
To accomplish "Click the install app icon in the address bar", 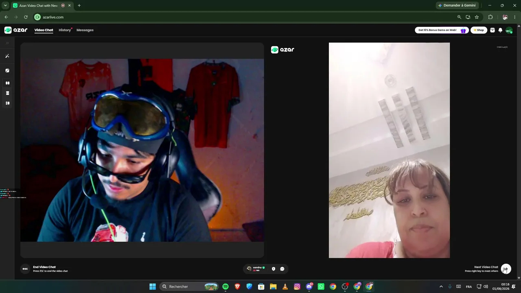I will click(468, 17).
